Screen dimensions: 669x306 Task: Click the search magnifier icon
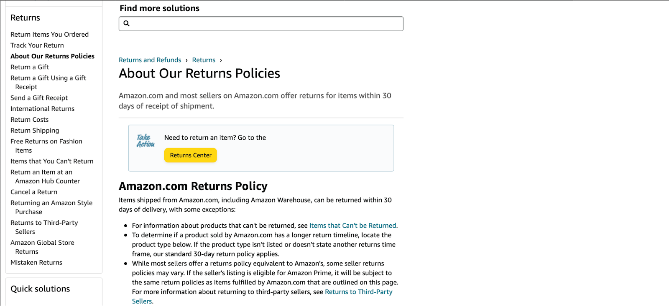[x=127, y=23]
